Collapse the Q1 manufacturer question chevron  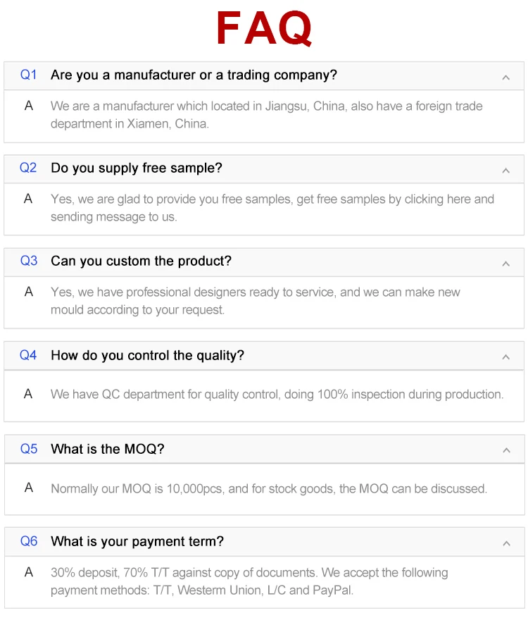pyautogui.click(x=505, y=77)
